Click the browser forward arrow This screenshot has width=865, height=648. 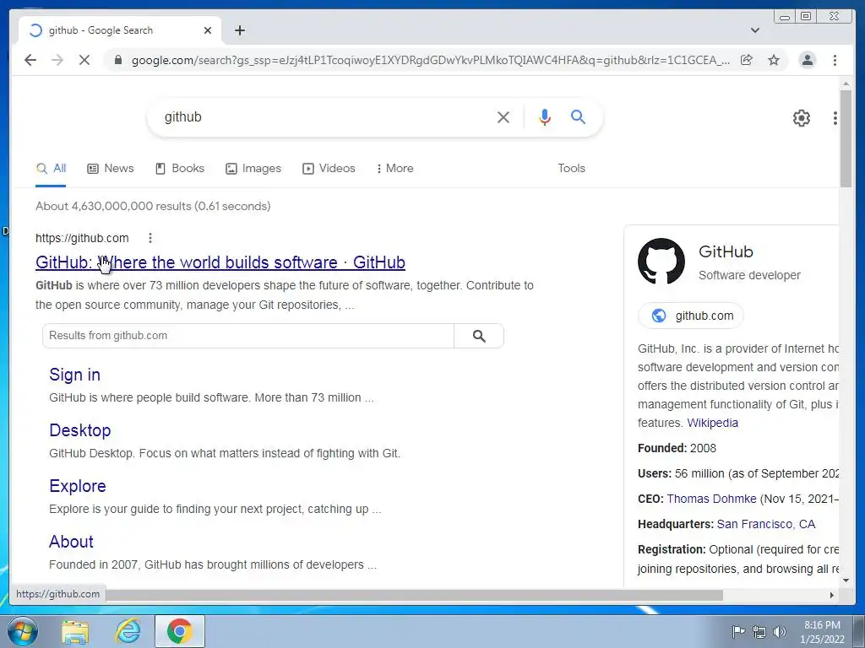pyautogui.click(x=57, y=60)
